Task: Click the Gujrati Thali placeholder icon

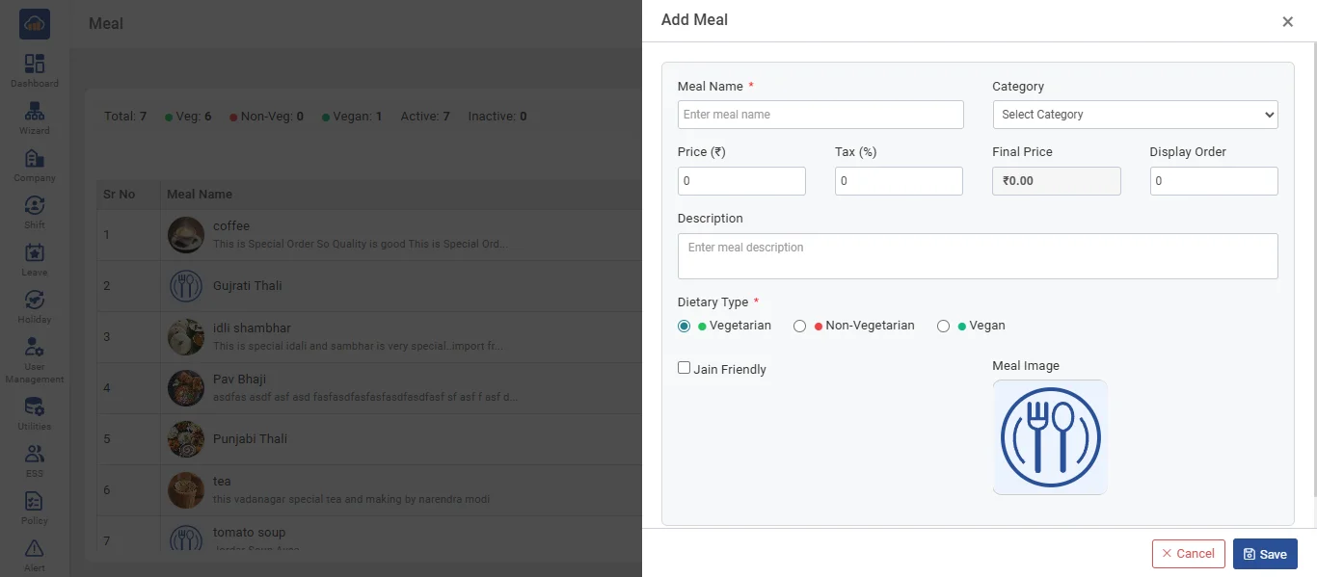Action: point(186,286)
